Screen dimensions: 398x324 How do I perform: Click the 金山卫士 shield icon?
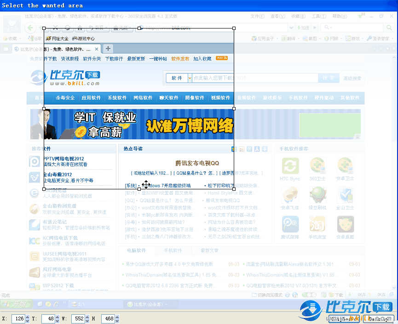(x=345, y=195)
